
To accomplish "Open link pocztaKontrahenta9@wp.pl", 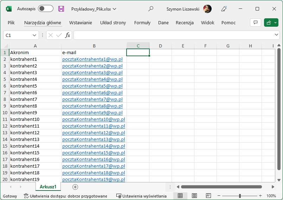I will click(92, 112).
